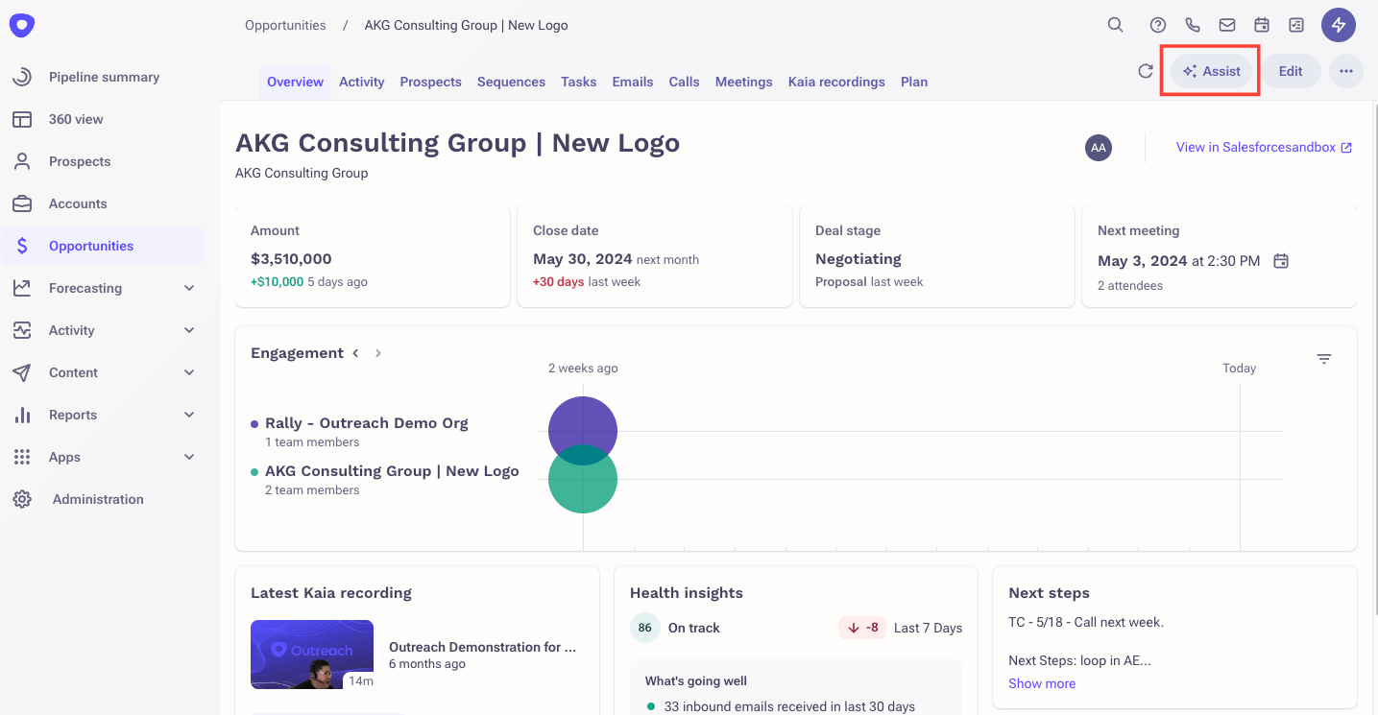Click the Deal stage Negotiating value
The width and height of the screenshot is (1378, 715).
(858, 259)
